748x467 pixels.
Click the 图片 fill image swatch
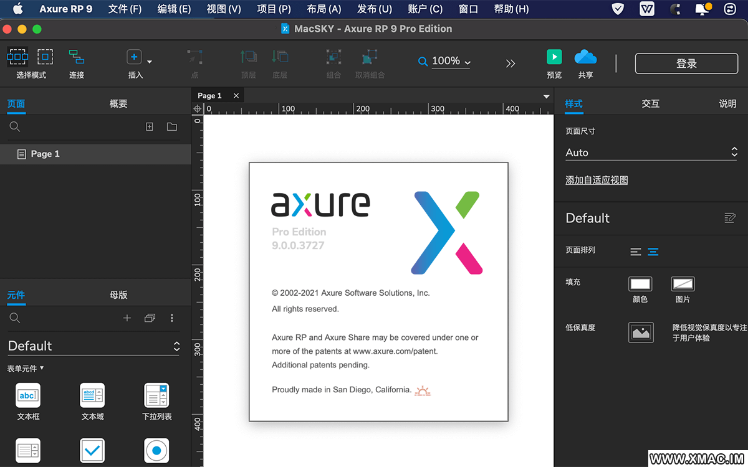point(683,285)
